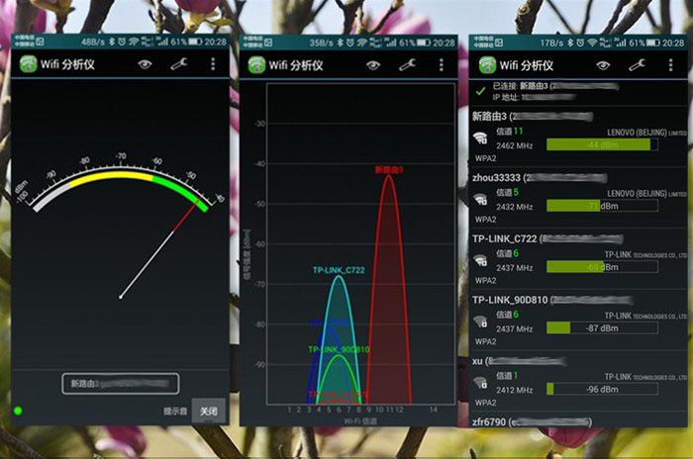Tap the Wifi Analyzer app icon in the signal meter screen
This screenshot has width=693, height=459.
(x=29, y=64)
